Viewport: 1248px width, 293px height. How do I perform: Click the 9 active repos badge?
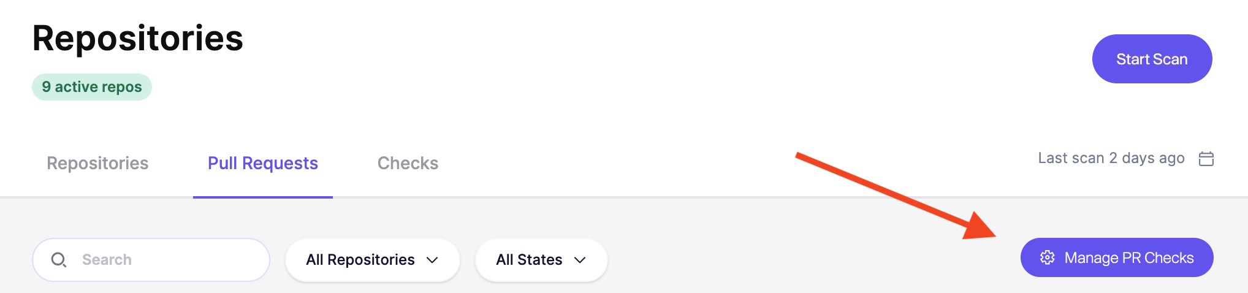[x=92, y=87]
